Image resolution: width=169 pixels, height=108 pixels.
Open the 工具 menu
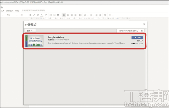pos(2,10)
